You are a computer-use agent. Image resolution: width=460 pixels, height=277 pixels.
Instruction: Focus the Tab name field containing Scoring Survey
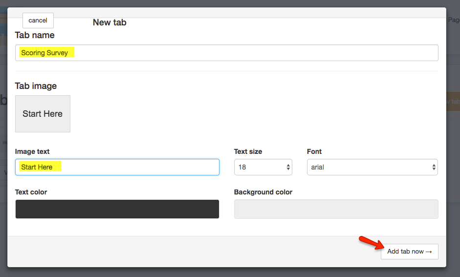click(226, 53)
